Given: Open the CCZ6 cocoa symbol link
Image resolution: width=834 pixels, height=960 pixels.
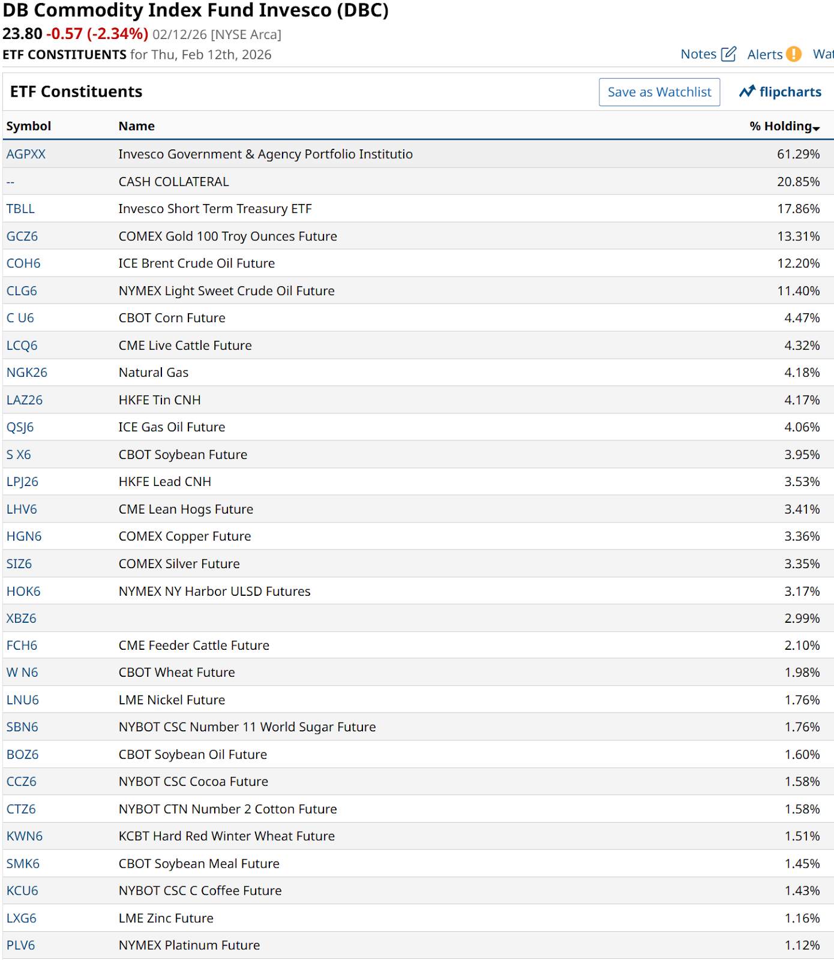Looking at the screenshot, I should click(22, 782).
